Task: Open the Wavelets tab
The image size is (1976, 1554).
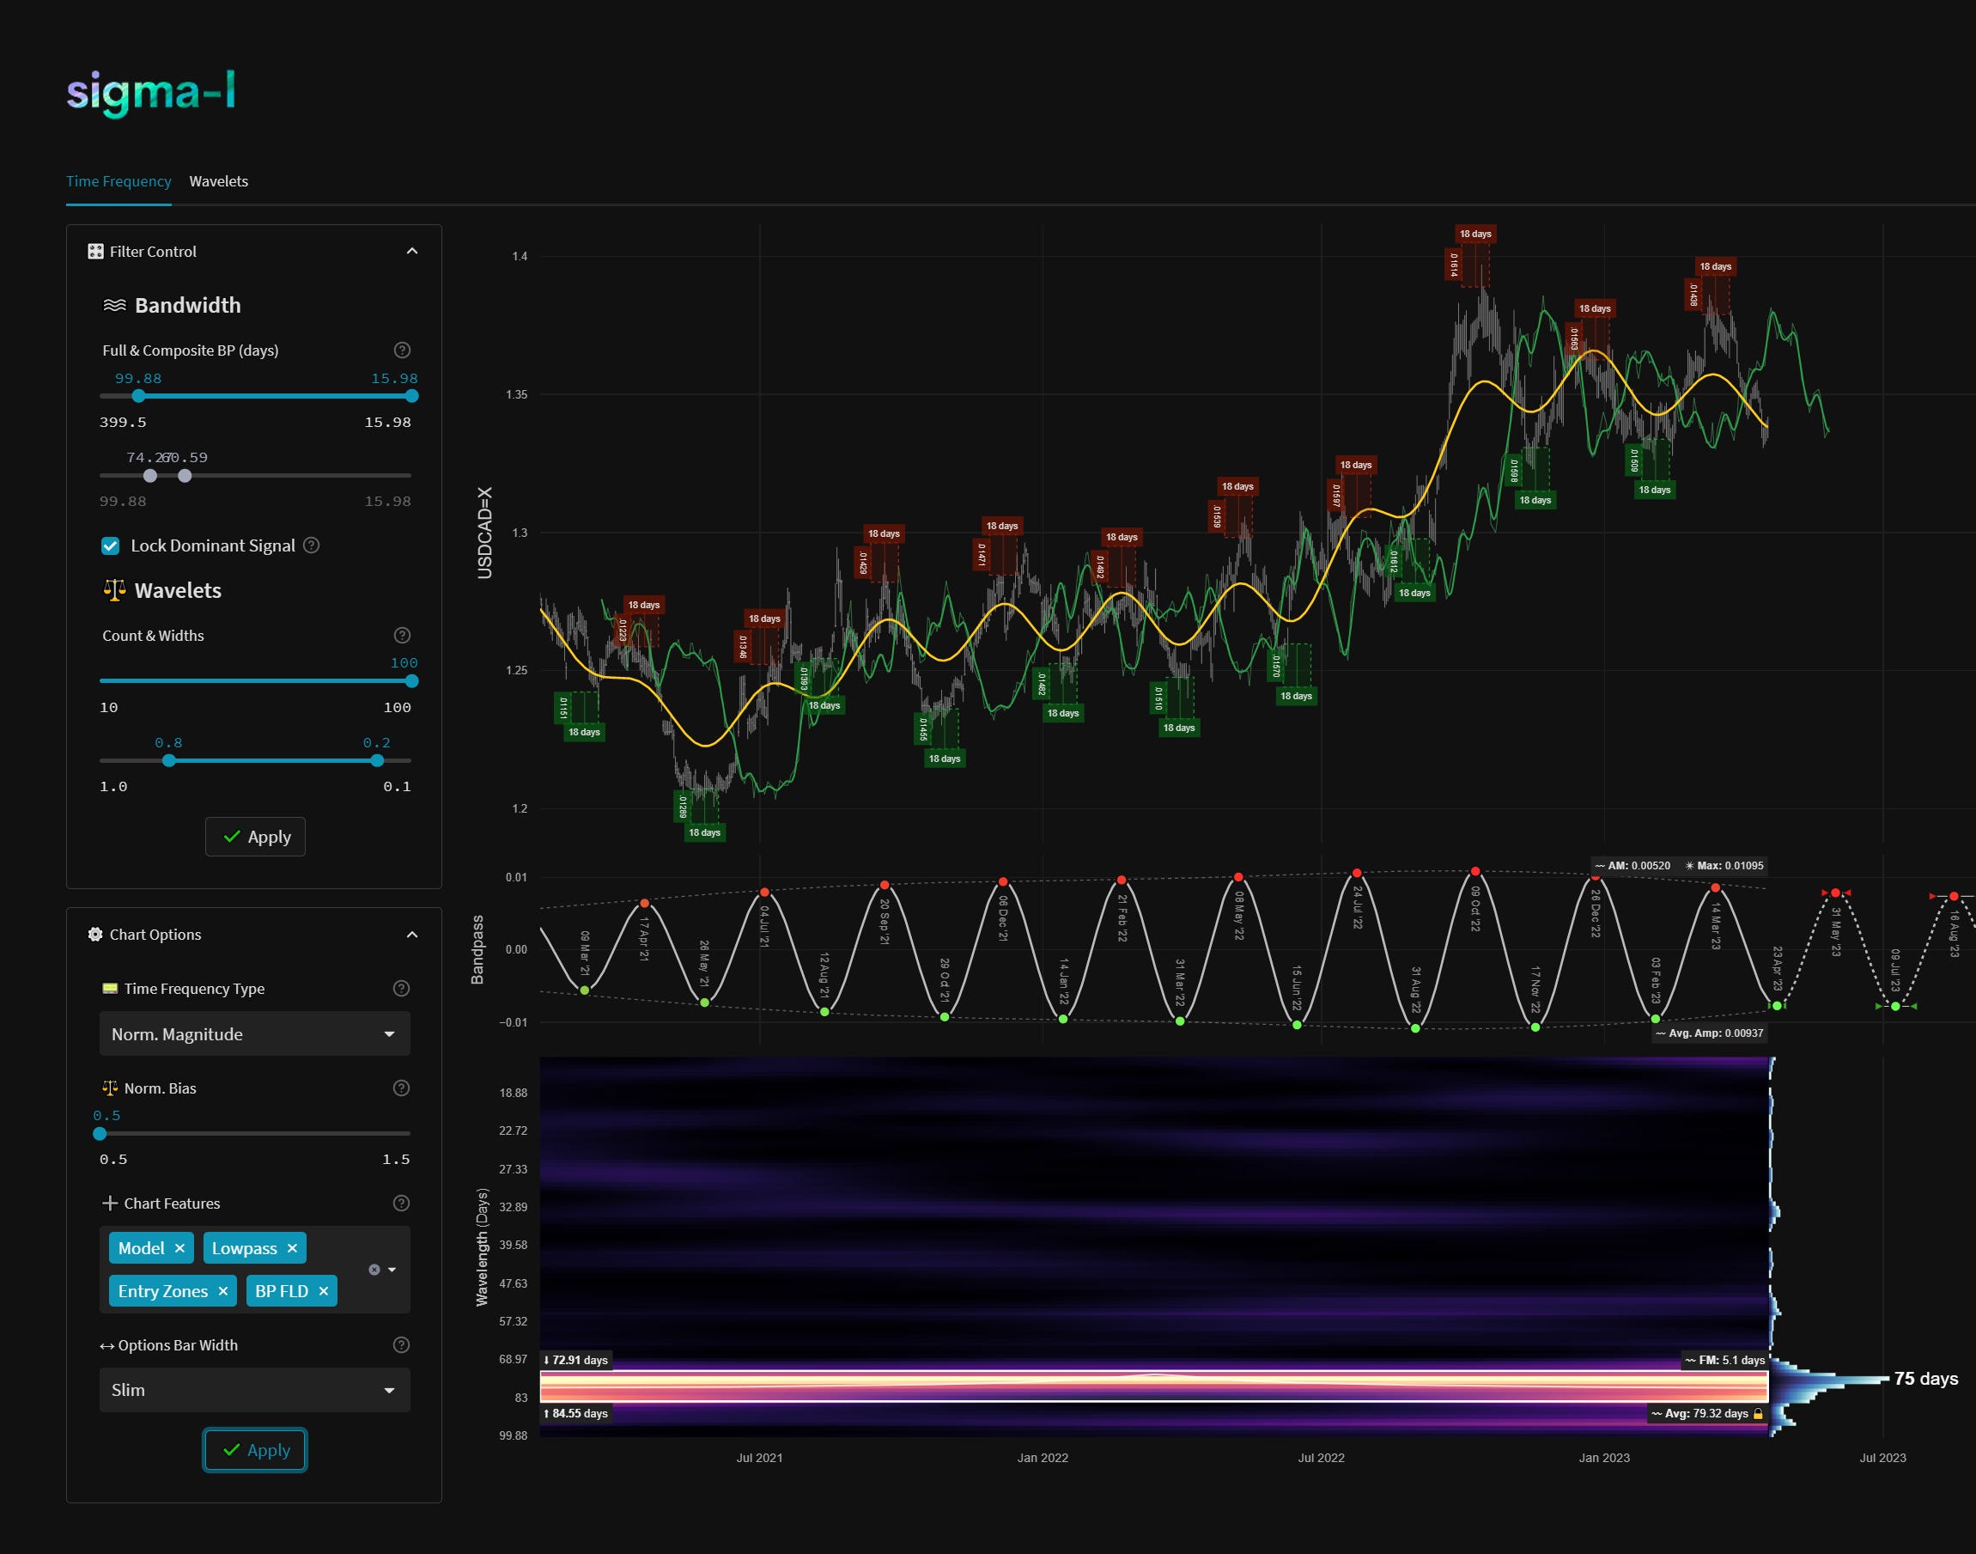Action: pyautogui.click(x=218, y=181)
